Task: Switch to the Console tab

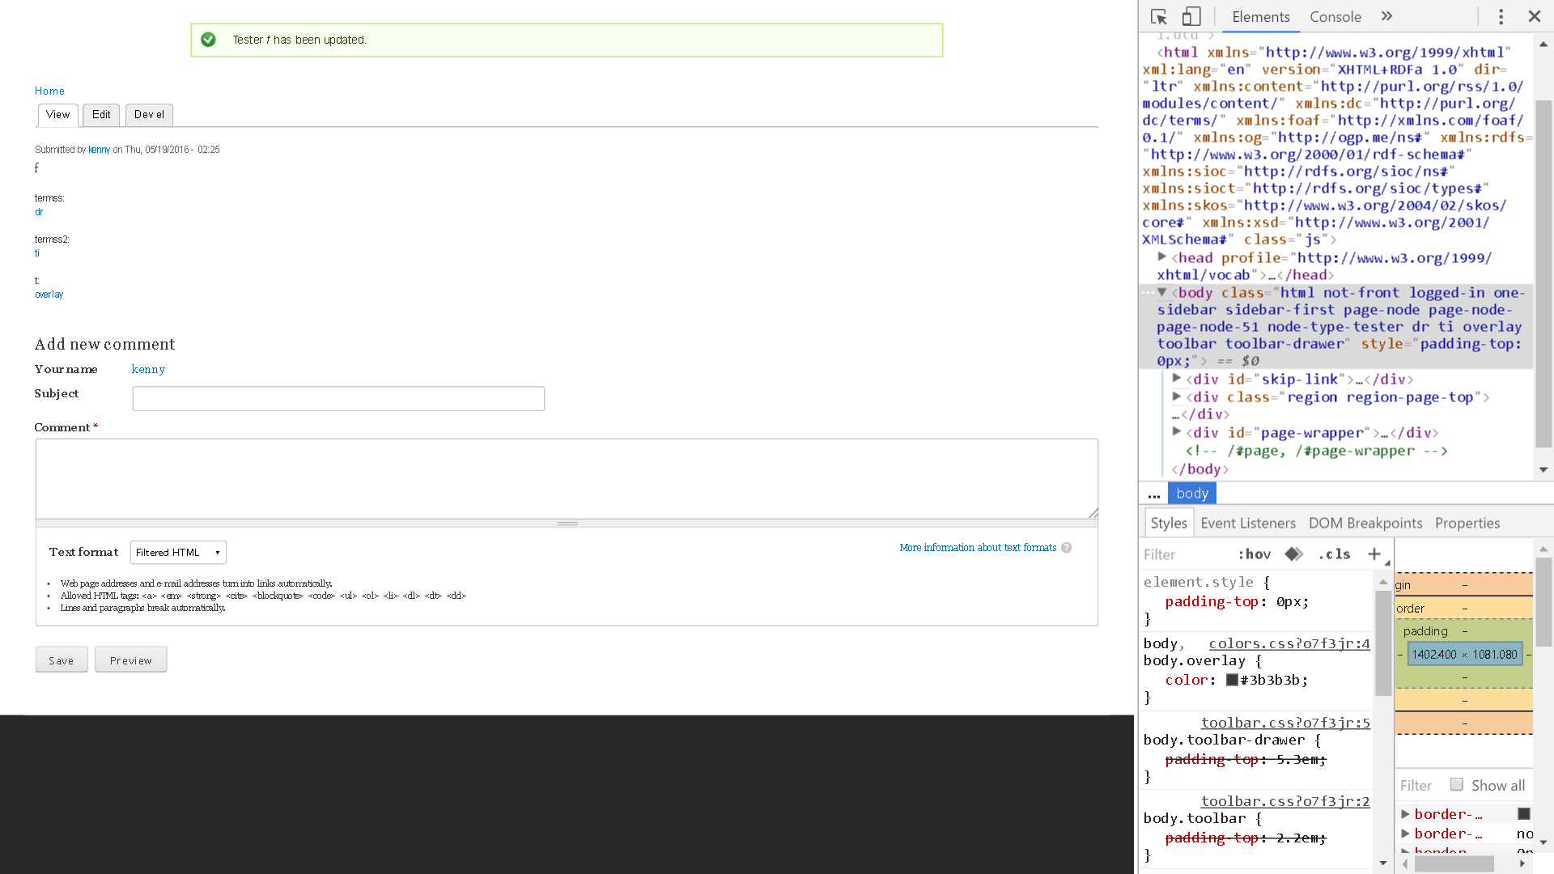Action: [1335, 17]
